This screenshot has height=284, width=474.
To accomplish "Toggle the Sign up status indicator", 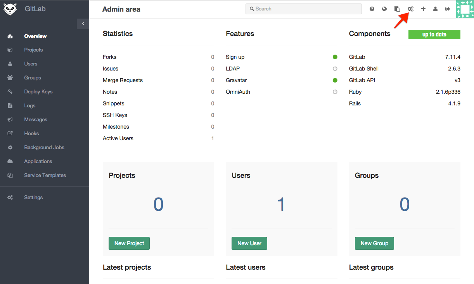I will [x=335, y=57].
